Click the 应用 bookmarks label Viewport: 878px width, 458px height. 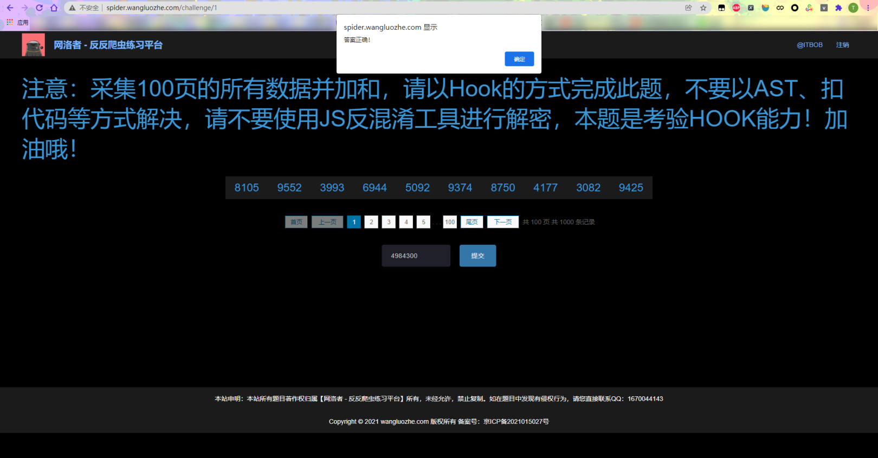[23, 23]
